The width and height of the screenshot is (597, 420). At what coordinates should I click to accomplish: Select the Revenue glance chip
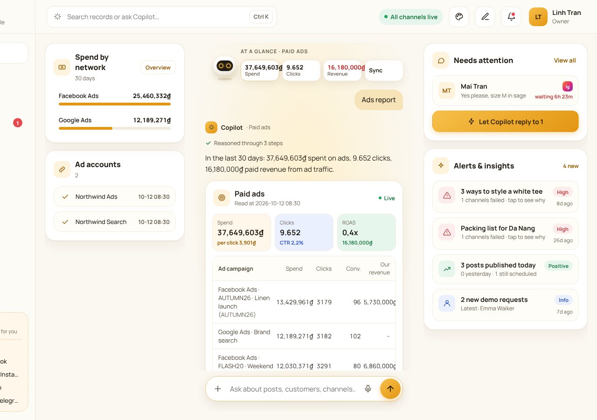pos(343,70)
